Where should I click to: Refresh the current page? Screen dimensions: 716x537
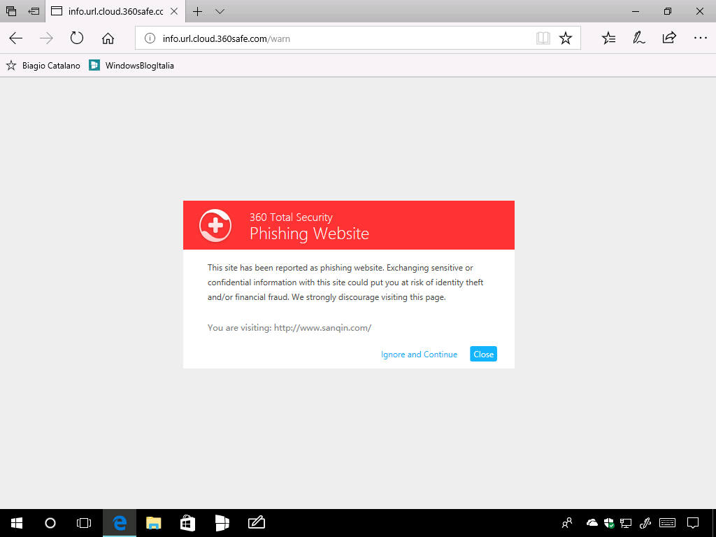[x=77, y=38]
